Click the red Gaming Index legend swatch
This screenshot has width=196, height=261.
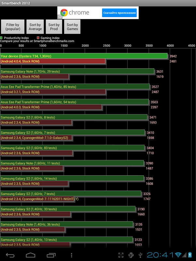(x=38, y=38)
